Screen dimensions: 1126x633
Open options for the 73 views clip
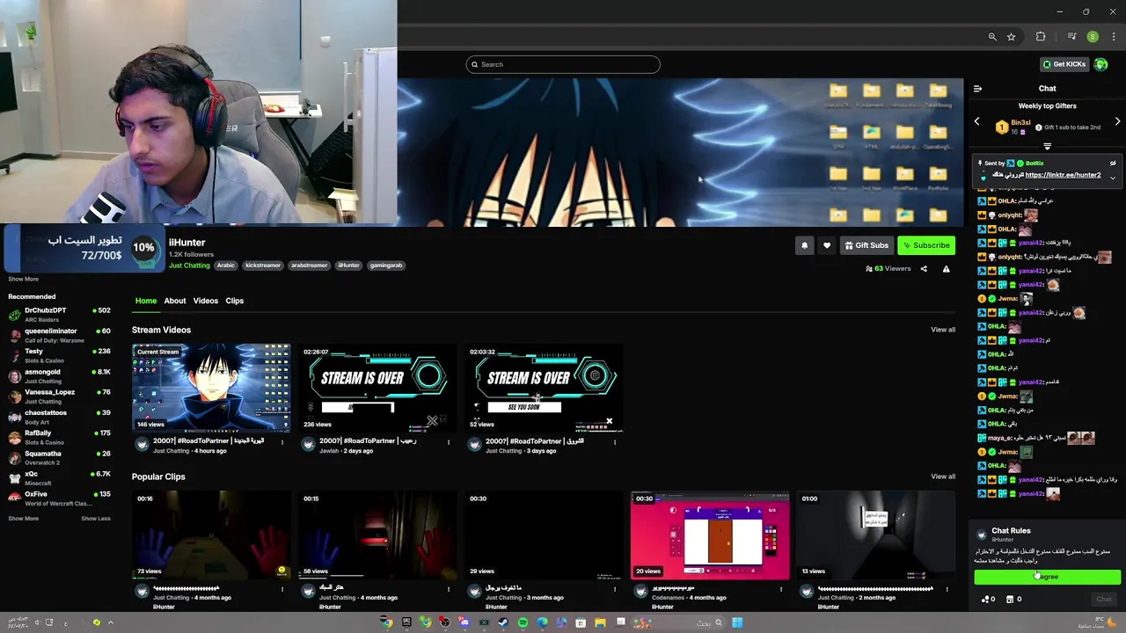282,589
